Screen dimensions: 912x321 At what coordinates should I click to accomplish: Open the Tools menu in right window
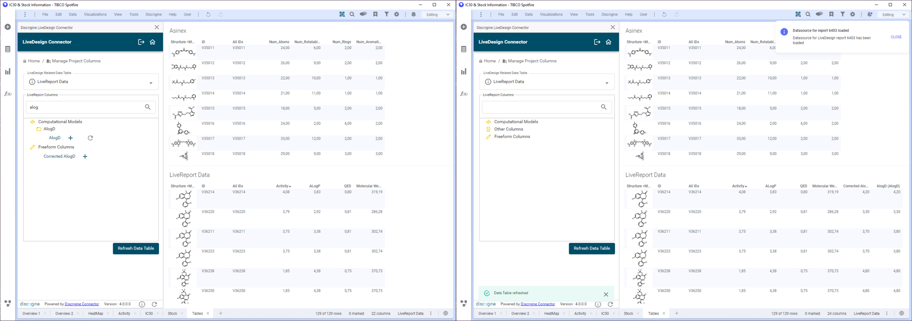pyautogui.click(x=590, y=14)
